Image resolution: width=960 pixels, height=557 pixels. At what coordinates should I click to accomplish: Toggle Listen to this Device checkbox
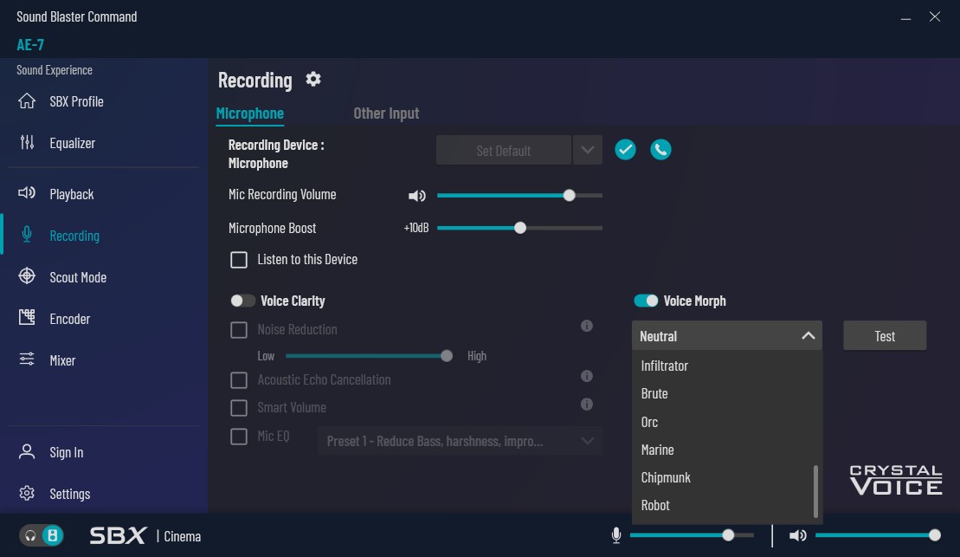(239, 260)
